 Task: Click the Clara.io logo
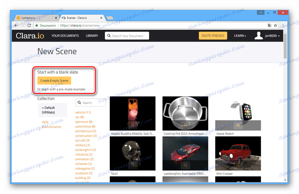click(x=30, y=36)
